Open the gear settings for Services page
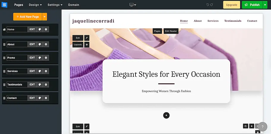Screen dimensions: 271x134 [x=46, y=71]
